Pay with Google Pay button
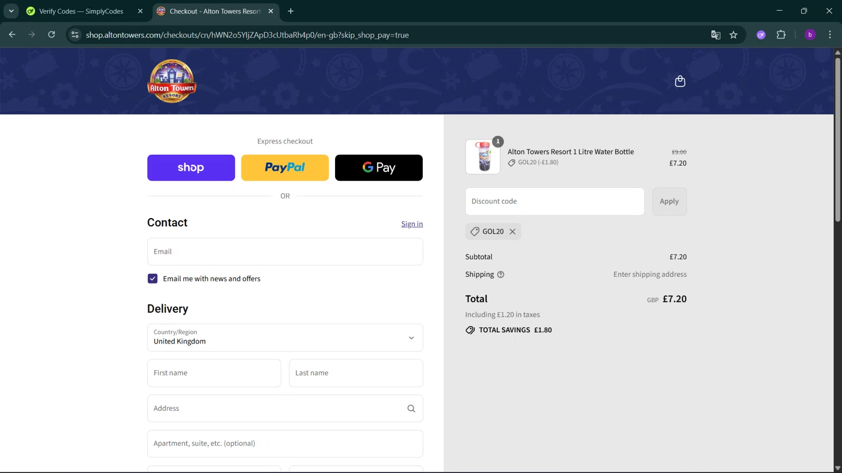The width and height of the screenshot is (842, 473). point(379,168)
